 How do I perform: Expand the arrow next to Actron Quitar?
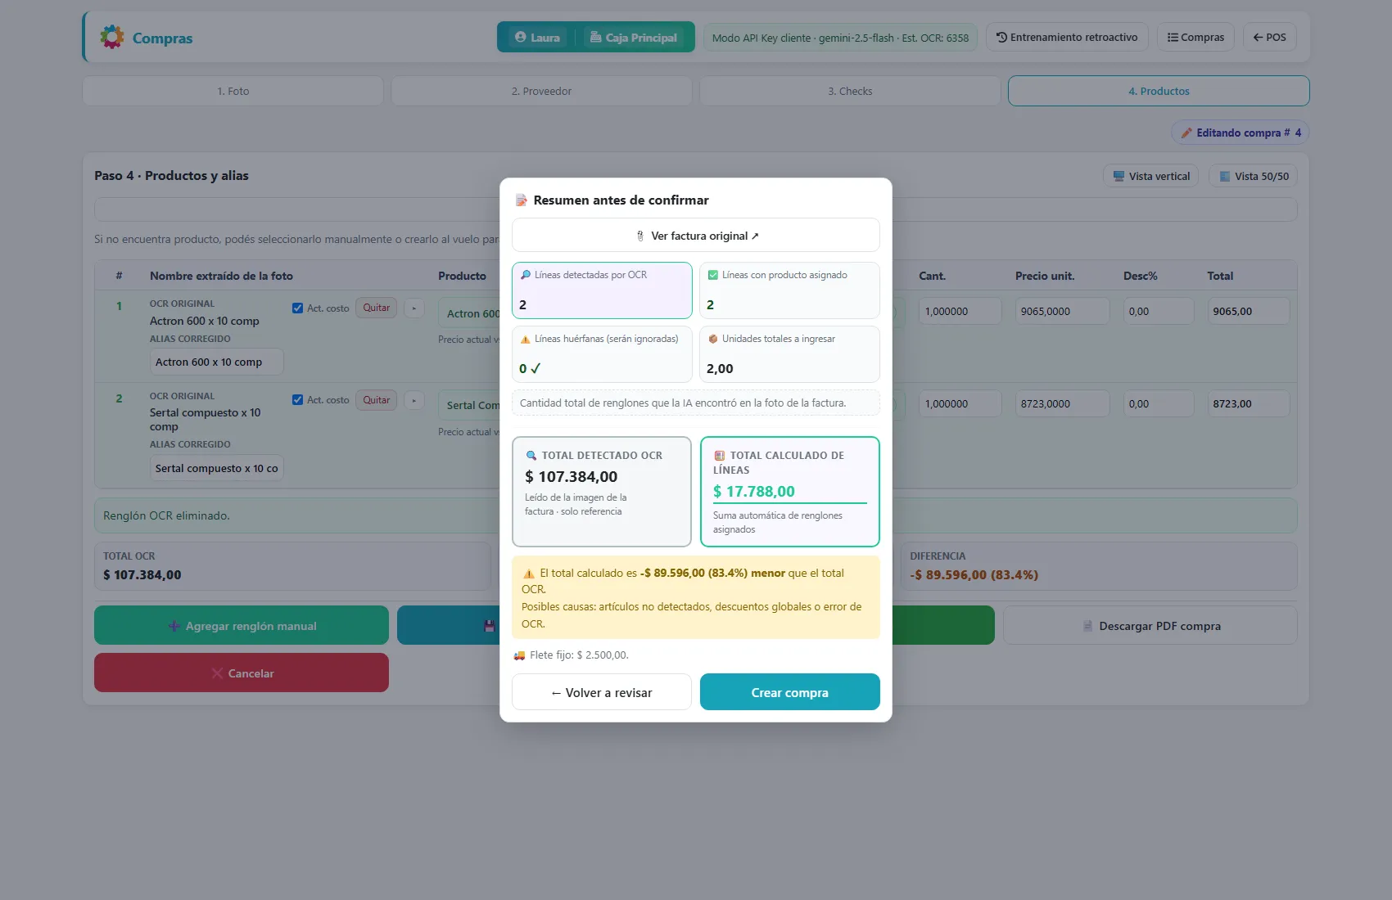[x=414, y=308]
